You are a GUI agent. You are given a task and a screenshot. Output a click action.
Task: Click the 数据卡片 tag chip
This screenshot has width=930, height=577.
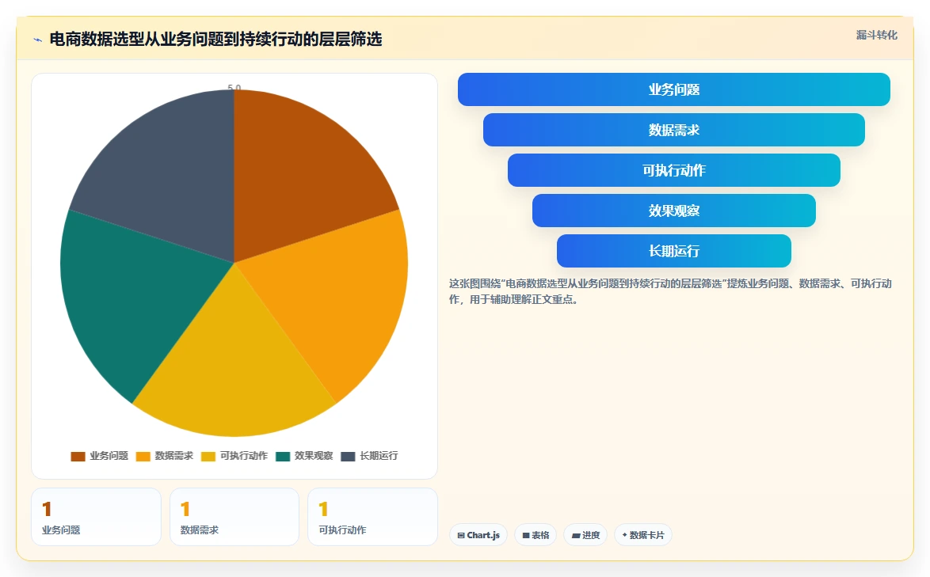pos(643,535)
